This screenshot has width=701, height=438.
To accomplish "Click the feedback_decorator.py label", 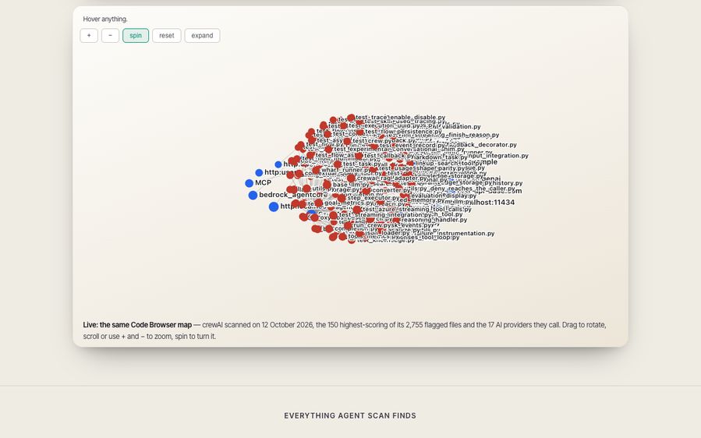I will click(x=482, y=145).
